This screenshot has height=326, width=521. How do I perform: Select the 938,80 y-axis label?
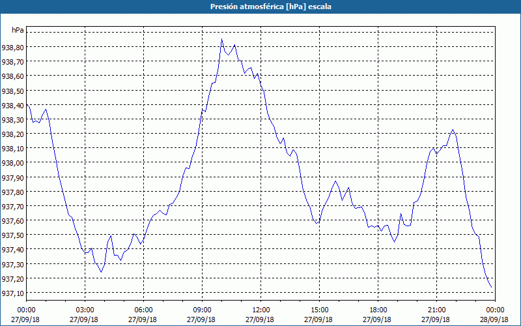(13, 48)
